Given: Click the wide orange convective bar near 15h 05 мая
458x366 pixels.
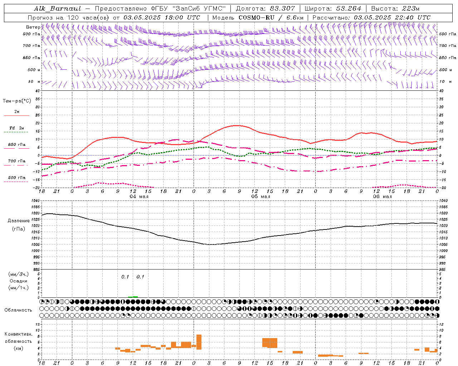Looking at the screenshot, I should click(270, 343).
